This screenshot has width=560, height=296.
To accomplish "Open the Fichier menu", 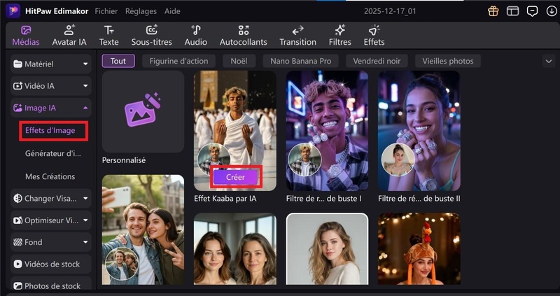I will point(106,11).
